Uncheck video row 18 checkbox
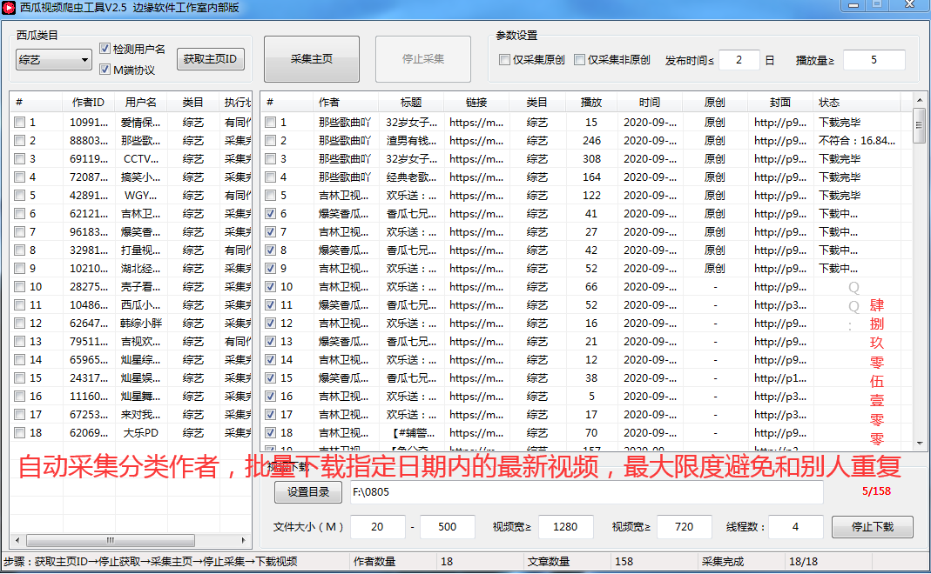Screen dimensions: 931x574 pyautogui.click(x=271, y=433)
